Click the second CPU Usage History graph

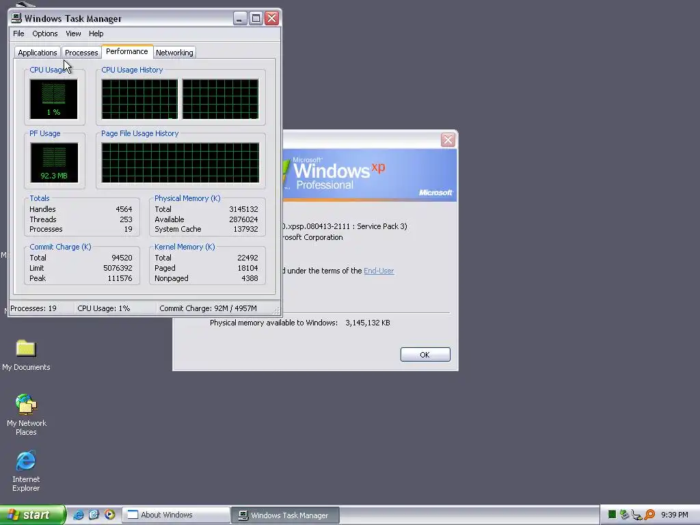221,99
